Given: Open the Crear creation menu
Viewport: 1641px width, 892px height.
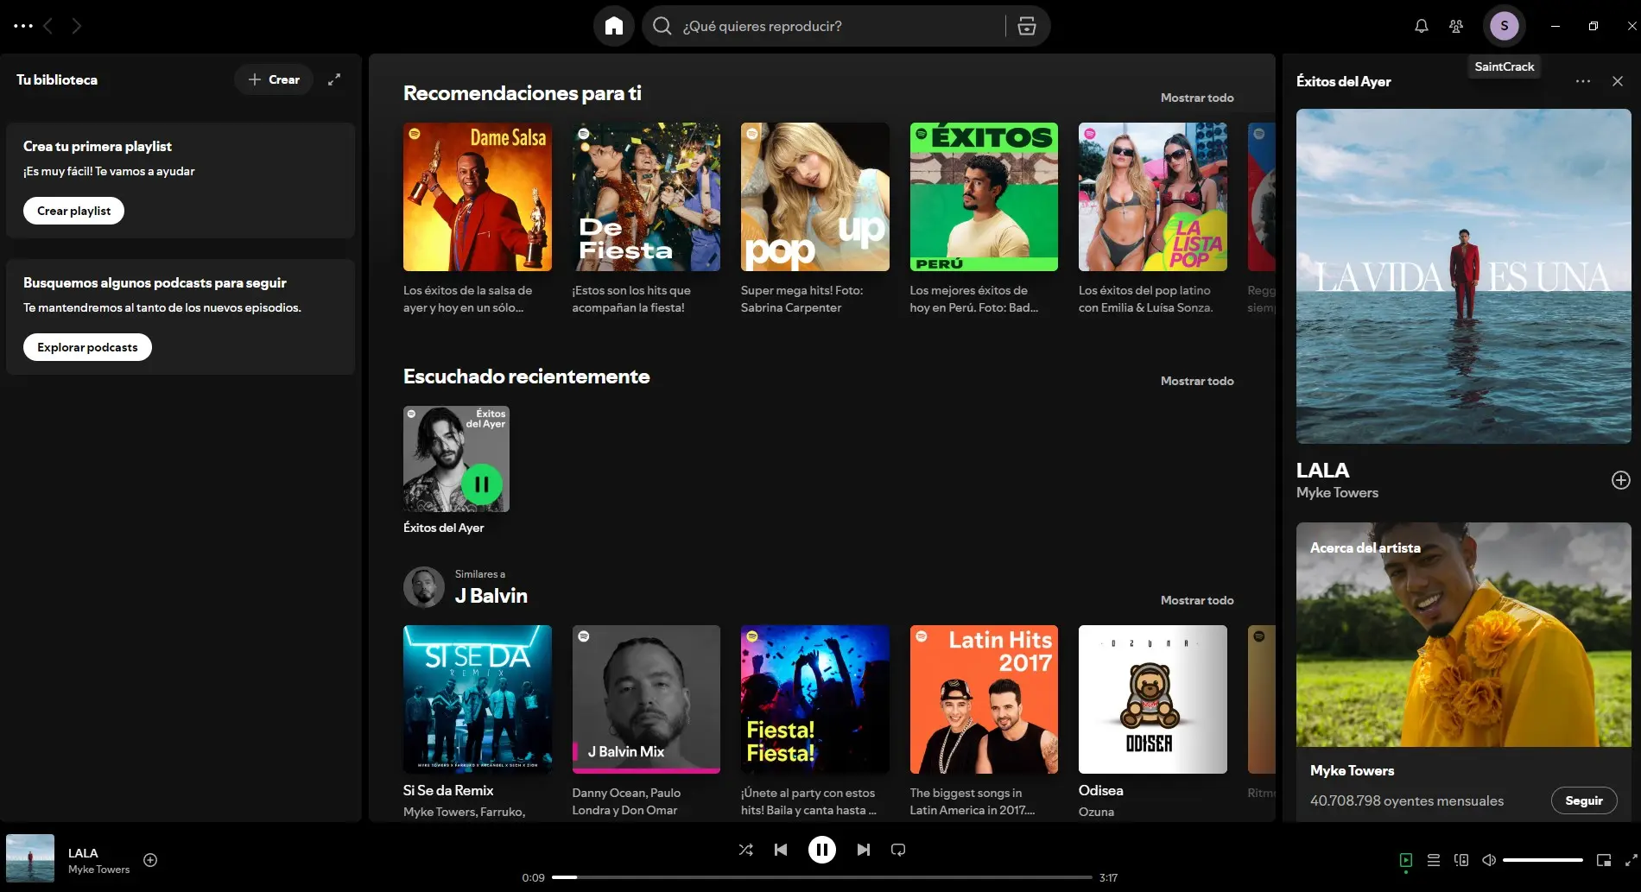Looking at the screenshot, I should [x=273, y=79].
